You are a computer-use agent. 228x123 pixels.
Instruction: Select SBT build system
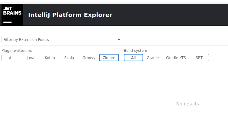point(199,58)
